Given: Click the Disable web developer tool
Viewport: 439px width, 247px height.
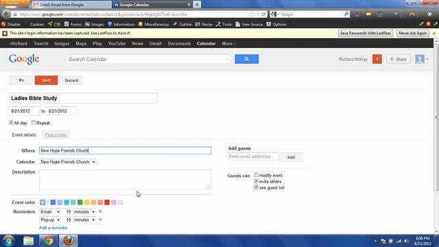Looking at the screenshot, I should (11, 25).
